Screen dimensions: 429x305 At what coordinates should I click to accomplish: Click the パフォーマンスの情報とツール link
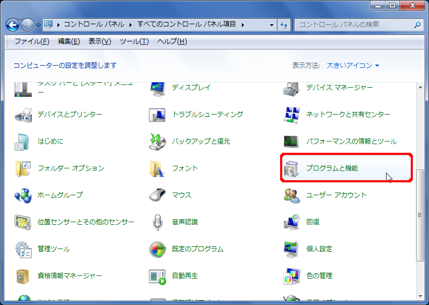351,141
